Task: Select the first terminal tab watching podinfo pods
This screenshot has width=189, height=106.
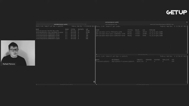Action: tap(61, 24)
